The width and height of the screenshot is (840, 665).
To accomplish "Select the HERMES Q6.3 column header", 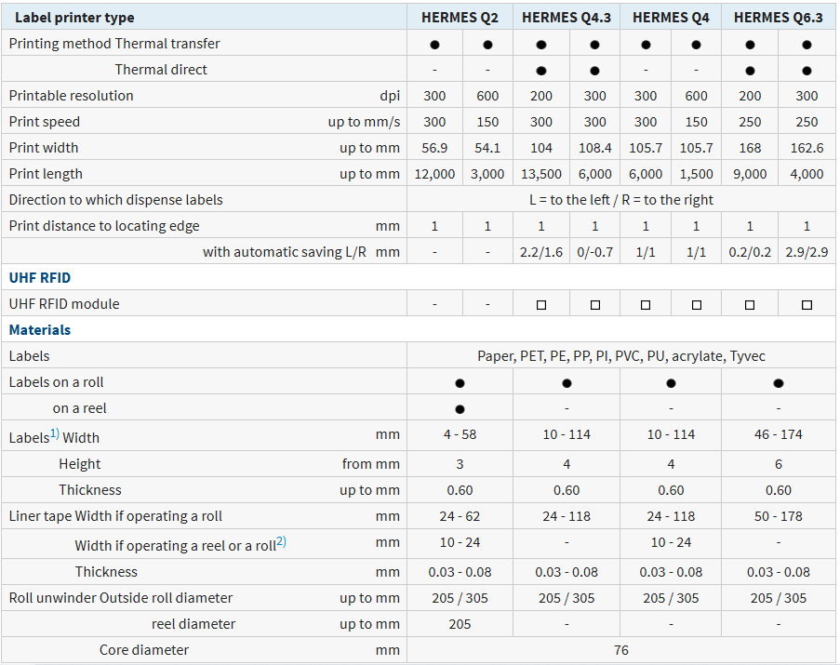I will pos(778,18).
